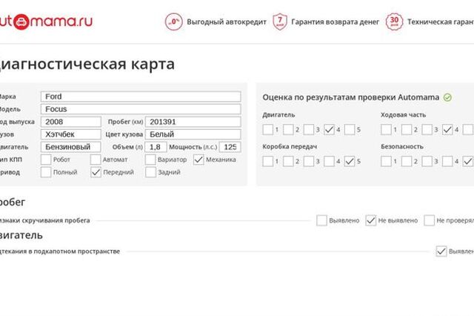474x316 pixels.
Task: Click the Модель field containing Focus
Action: 141,109
